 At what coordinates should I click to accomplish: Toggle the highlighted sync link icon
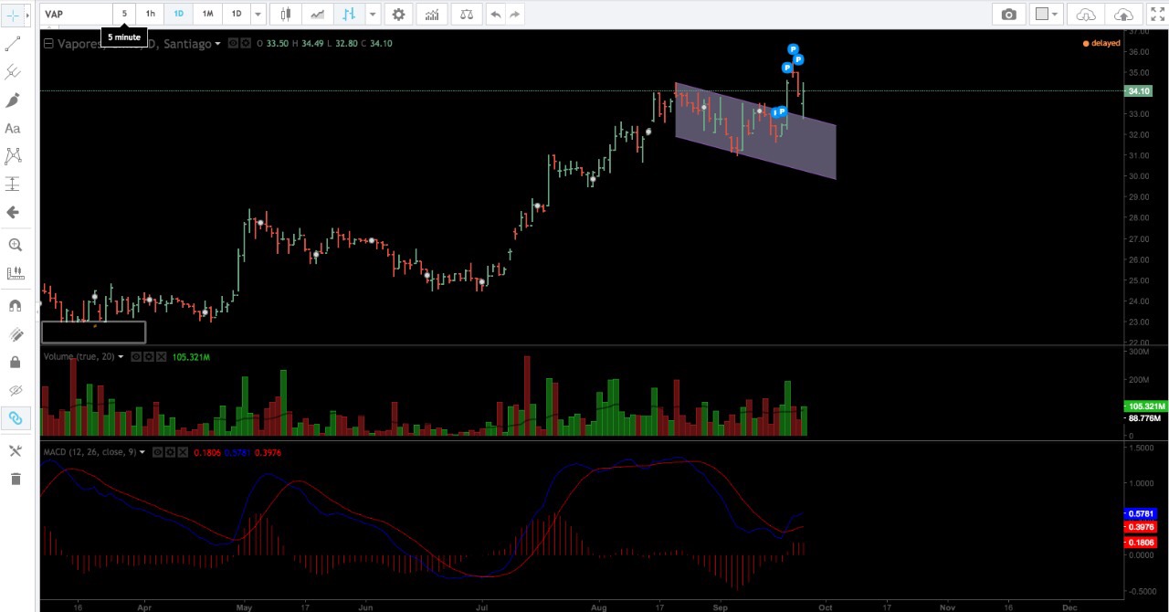coord(15,418)
